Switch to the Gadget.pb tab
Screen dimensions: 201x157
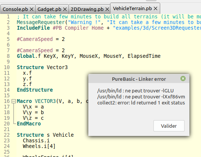click(x=49, y=9)
